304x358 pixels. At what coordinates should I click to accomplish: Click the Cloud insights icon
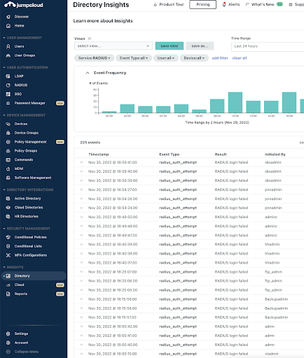coord(8,285)
